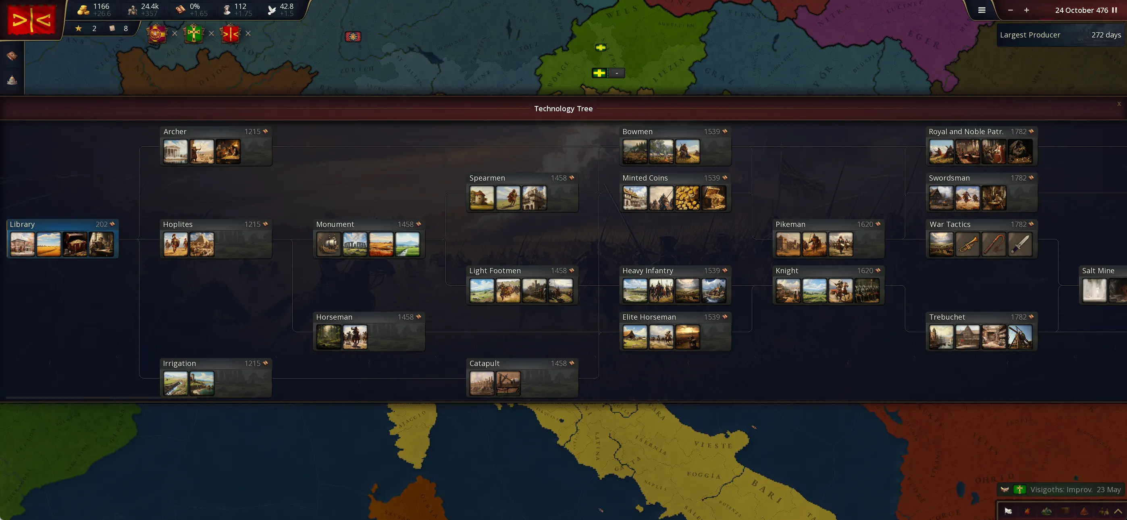Click the Visigoths improving relations notification
Image resolution: width=1127 pixels, height=520 pixels.
[1060, 489]
